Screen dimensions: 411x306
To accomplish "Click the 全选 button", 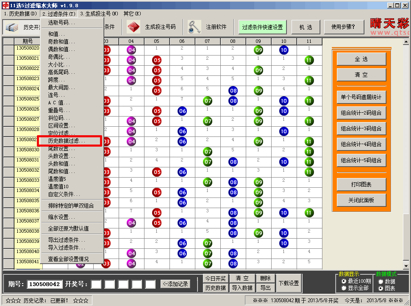I will pos(361,59).
